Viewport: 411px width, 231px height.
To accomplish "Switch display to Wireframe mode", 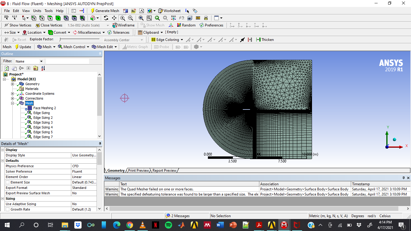I will 123,25.
